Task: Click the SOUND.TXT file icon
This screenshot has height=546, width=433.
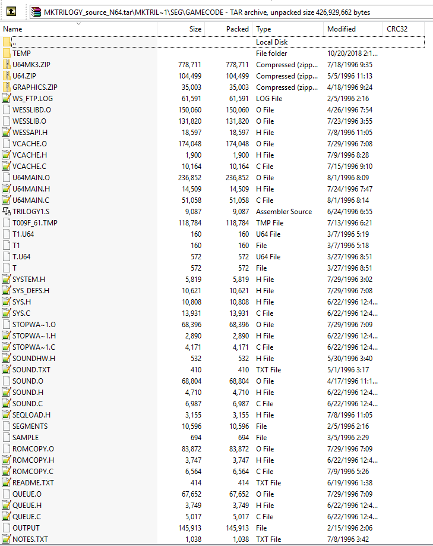Action: coord(7,370)
